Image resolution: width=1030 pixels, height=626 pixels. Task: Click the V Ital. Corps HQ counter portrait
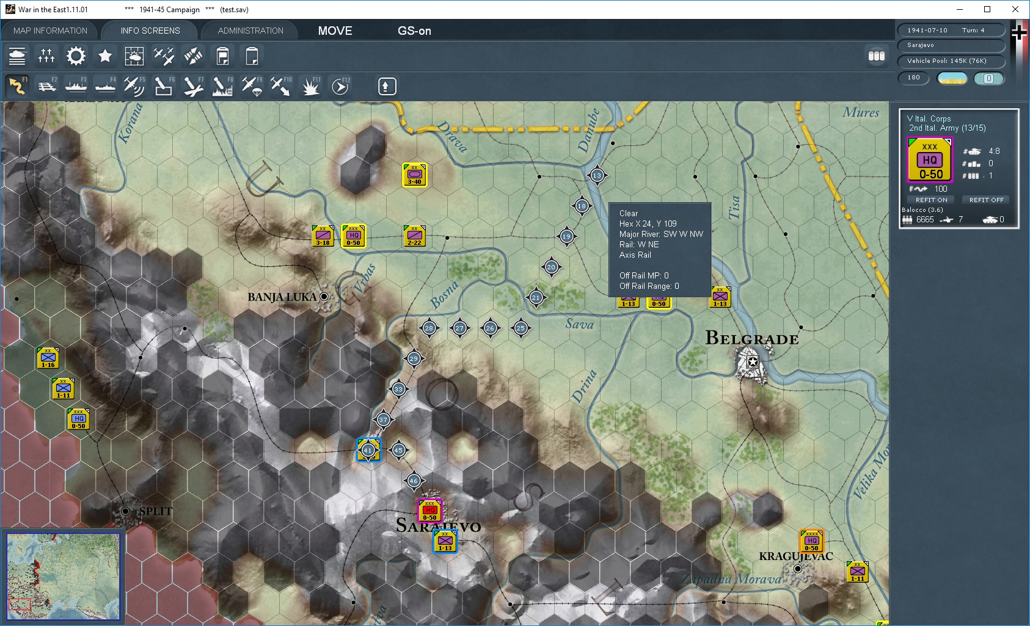[930, 160]
